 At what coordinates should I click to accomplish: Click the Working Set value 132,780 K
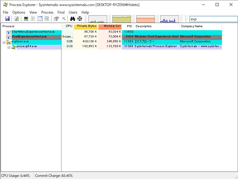click(114, 46)
